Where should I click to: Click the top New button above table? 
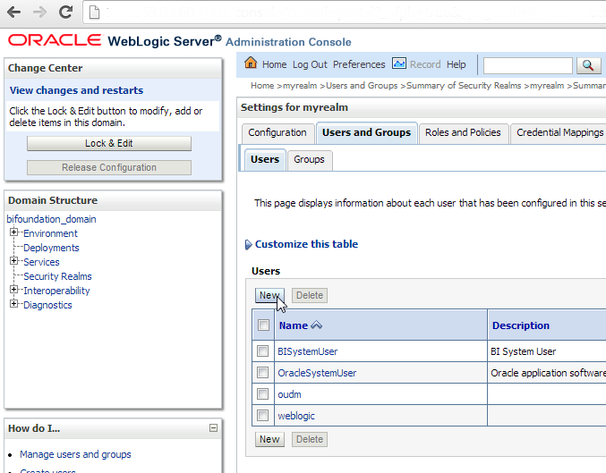pyautogui.click(x=269, y=295)
